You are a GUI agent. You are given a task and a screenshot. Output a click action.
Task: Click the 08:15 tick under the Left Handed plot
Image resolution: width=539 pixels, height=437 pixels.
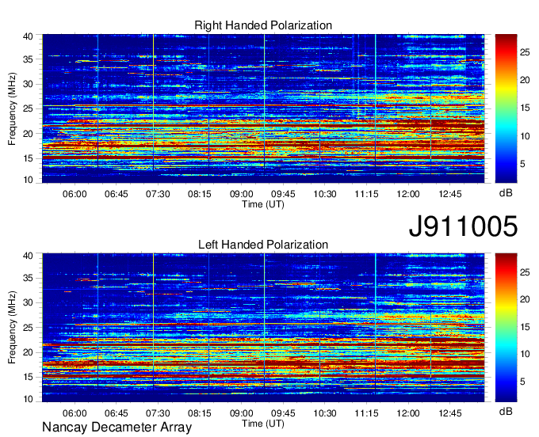pos(200,413)
